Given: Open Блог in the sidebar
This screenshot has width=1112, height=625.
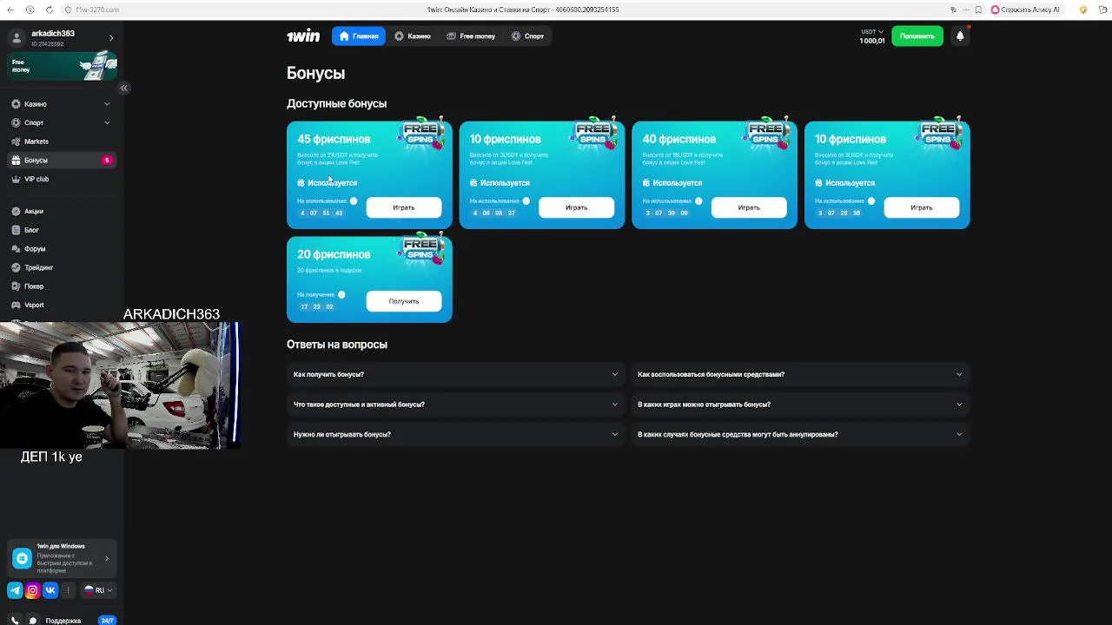Looking at the screenshot, I should coord(31,230).
